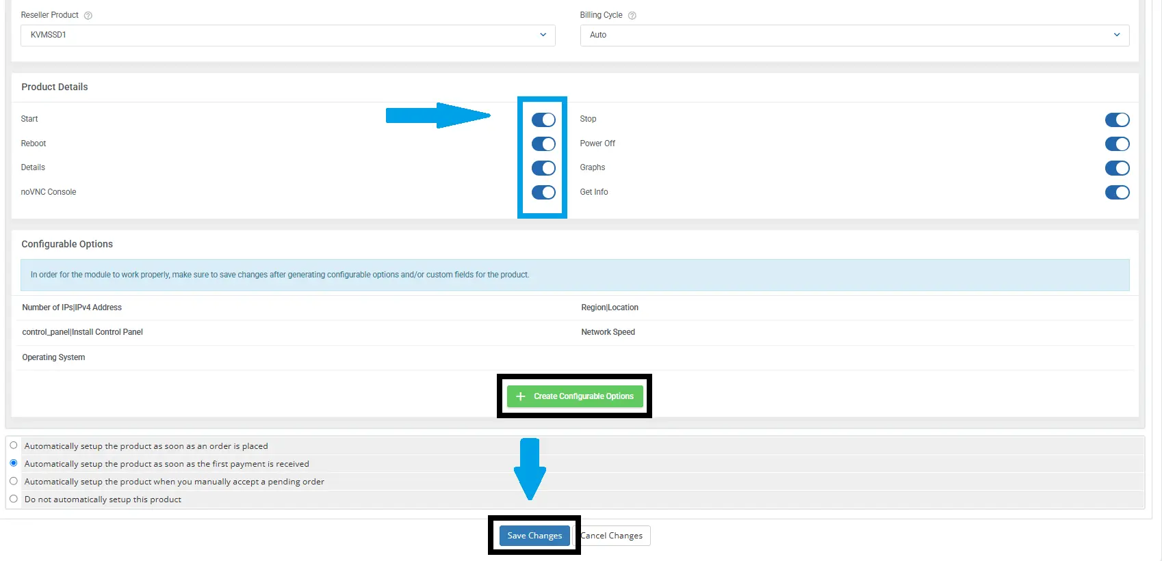Click the Details label text
Viewport: 1162px width, 561px height.
33,167
